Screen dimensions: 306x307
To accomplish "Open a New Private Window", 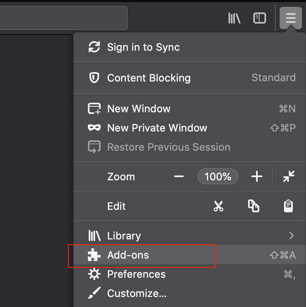I will pos(157,128).
